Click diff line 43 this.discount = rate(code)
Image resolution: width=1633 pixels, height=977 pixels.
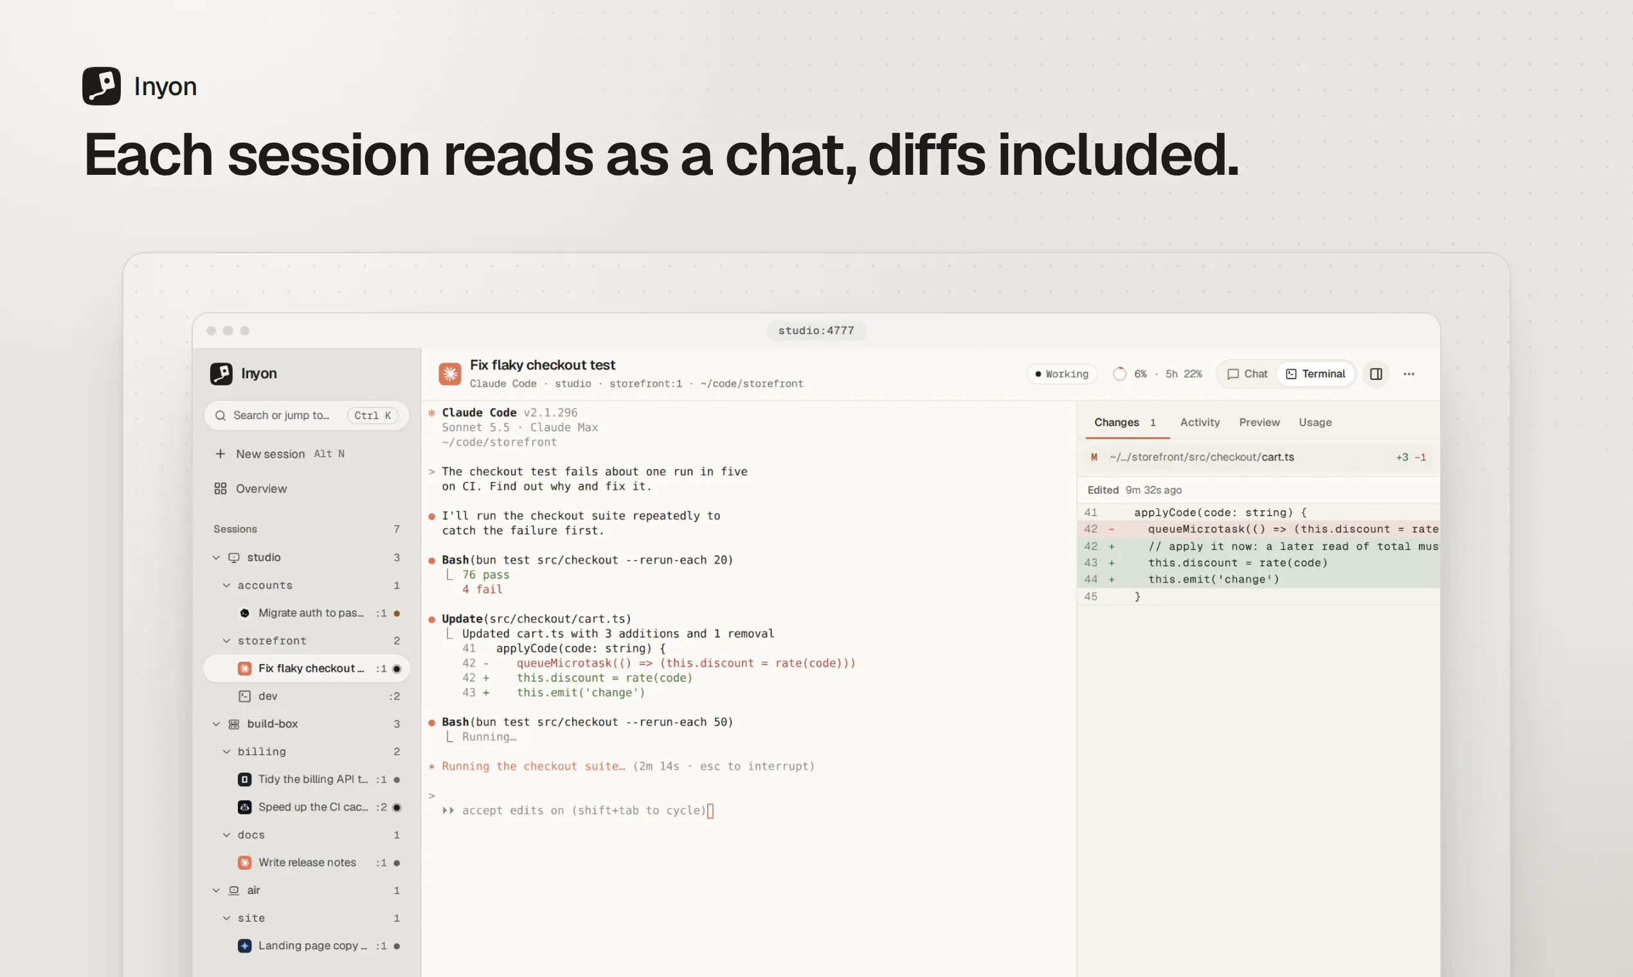click(1258, 563)
